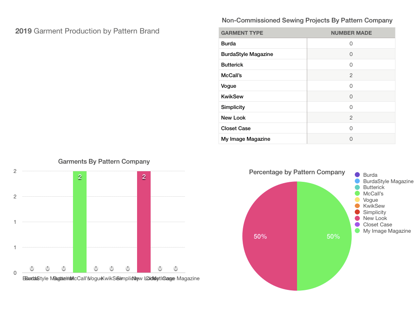The height and width of the screenshot is (309, 415).
Task: Click the Butterick row label in the table
Action: tap(232, 65)
